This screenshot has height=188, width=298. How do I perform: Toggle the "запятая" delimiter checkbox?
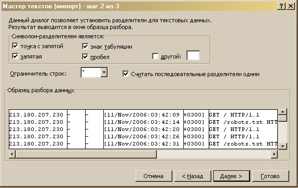(15, 56)
